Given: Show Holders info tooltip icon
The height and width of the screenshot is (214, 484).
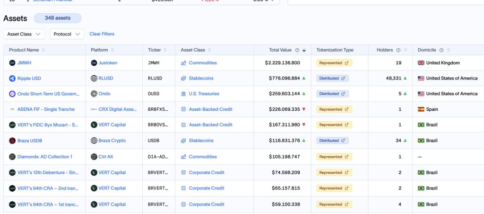Looking at the screenshot, I should (x=398, y=50).
